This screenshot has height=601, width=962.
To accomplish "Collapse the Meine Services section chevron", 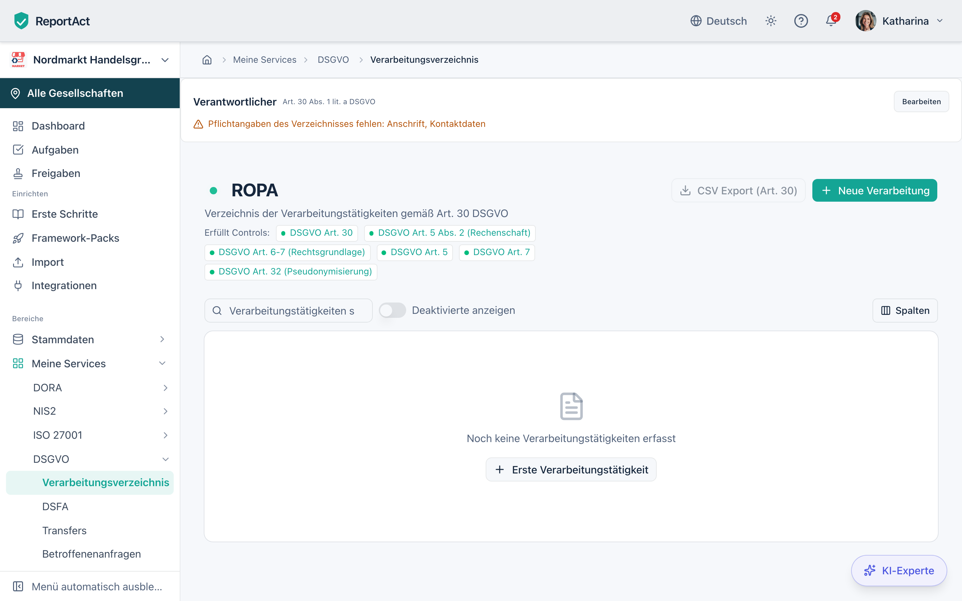I will click(x=162, y=363).
